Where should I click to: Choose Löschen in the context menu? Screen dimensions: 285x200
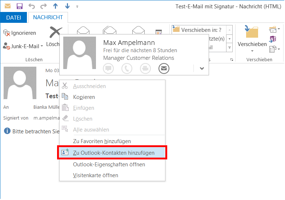point(112,119)
